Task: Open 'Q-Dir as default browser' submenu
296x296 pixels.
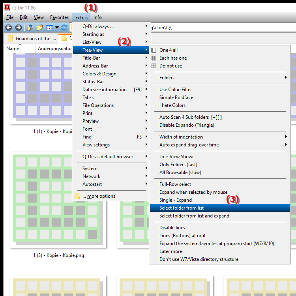Action: [x=111, y=157]
